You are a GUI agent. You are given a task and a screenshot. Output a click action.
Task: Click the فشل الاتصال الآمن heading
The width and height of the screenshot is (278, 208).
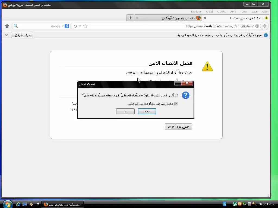pos(170,63)
